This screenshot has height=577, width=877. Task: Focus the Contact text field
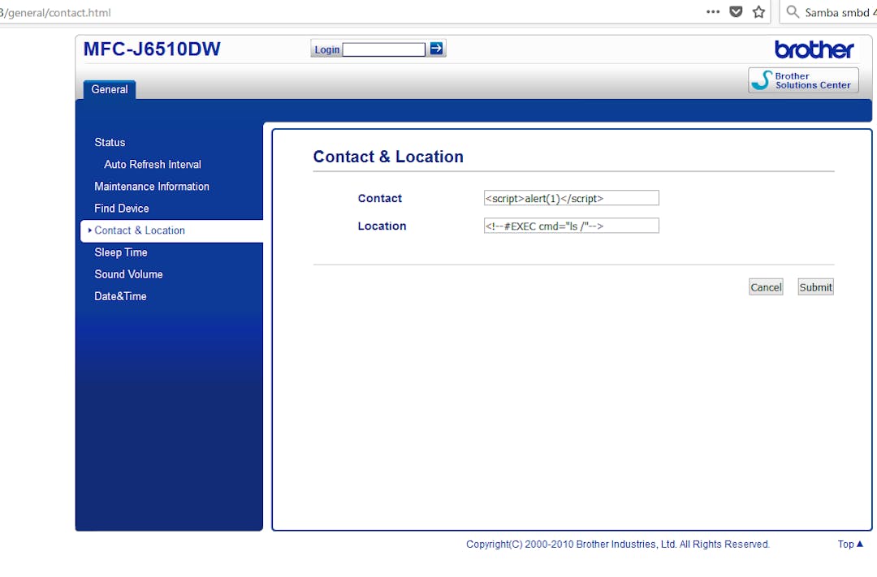571,198
